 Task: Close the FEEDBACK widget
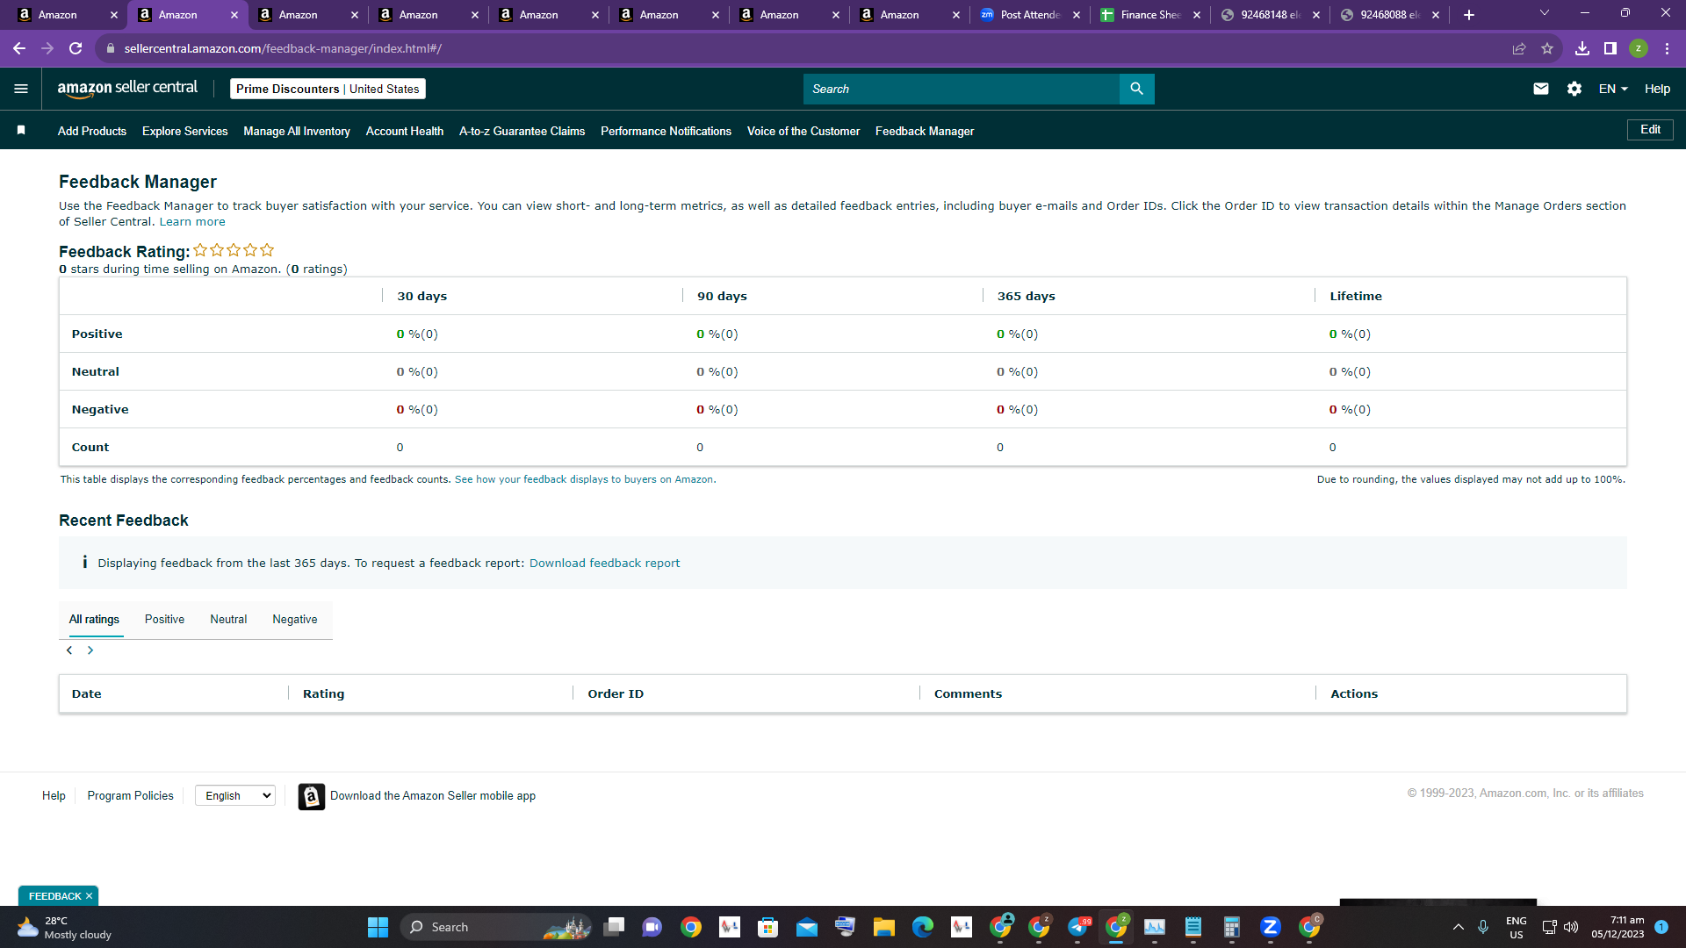tap(89, 896)
